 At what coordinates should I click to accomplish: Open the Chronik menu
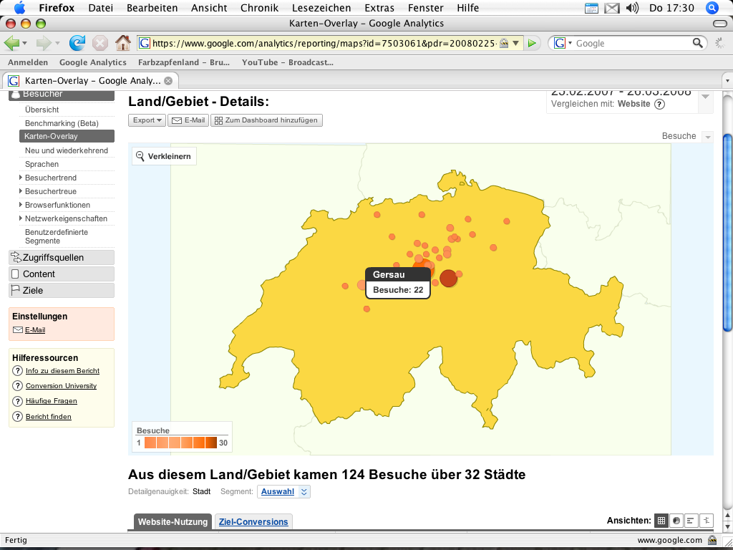[259, 8]
